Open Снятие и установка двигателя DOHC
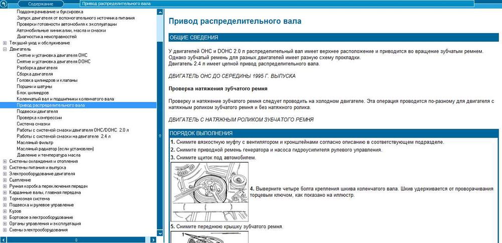Viewport: 502px width, 243px height. (54, 61)
